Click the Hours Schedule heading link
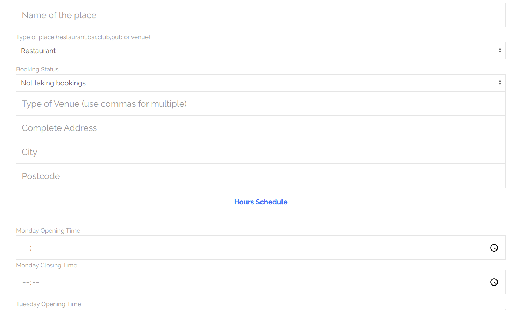This screenshot has width=522, height=310. [x=261, y=202]
